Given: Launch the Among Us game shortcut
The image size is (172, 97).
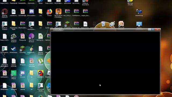Looking at the screenshot, I should point(41,73).
